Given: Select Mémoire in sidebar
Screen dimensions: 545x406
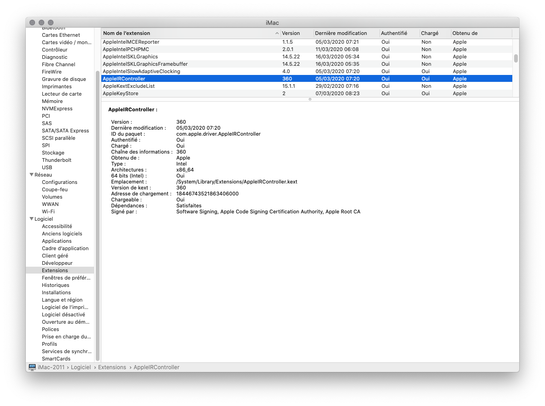Looking at the screenshot, I should 53,101.
